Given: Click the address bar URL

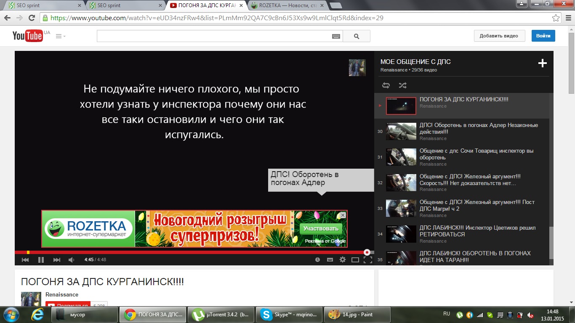Looking at the screenshot, I should [217, 18].
